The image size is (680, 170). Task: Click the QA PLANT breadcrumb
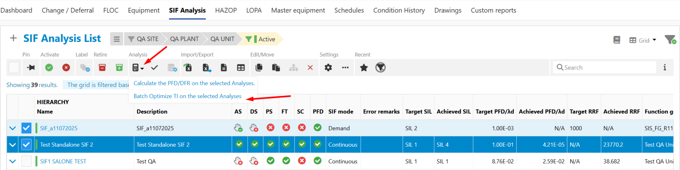pos(184,39)
